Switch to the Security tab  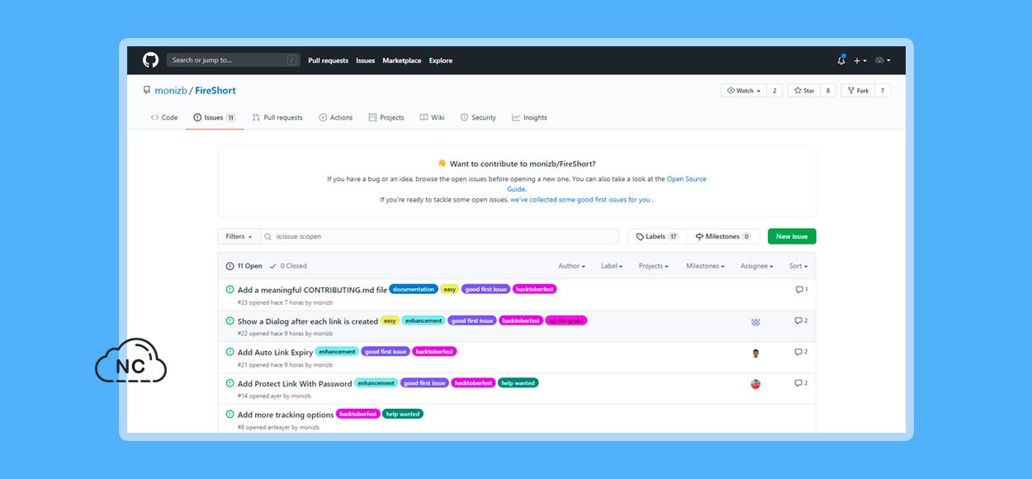click(x=478, y=117)
